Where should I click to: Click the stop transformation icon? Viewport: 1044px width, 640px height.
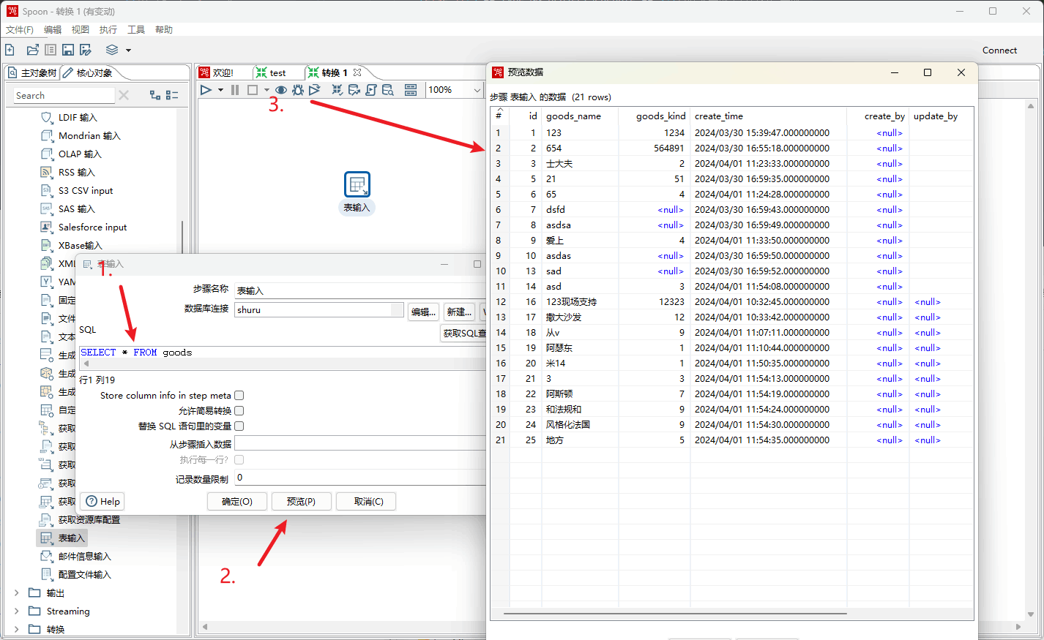tap(253, 90)
